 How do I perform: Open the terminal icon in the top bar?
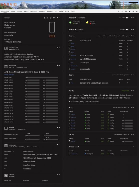click(x=122, y=11)
